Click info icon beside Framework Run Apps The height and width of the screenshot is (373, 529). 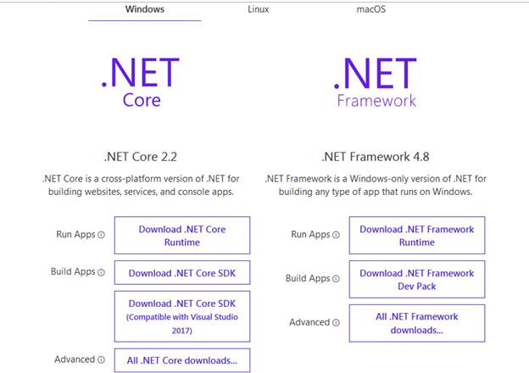(x=336, y=235)
